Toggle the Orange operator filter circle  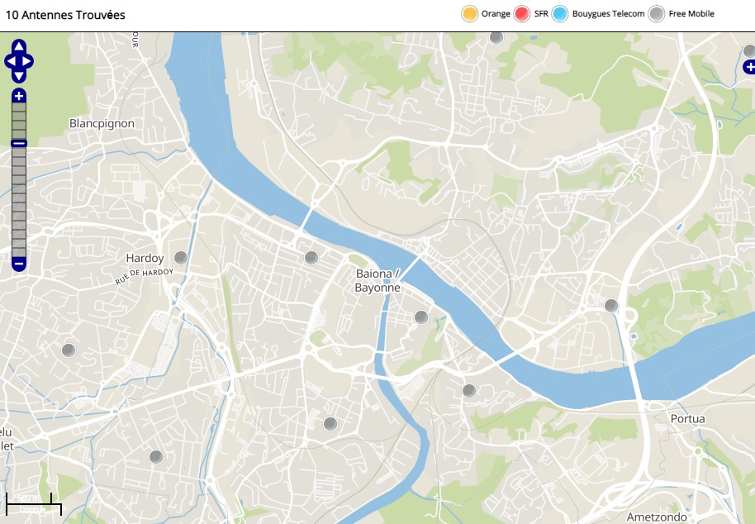[469, 14]
